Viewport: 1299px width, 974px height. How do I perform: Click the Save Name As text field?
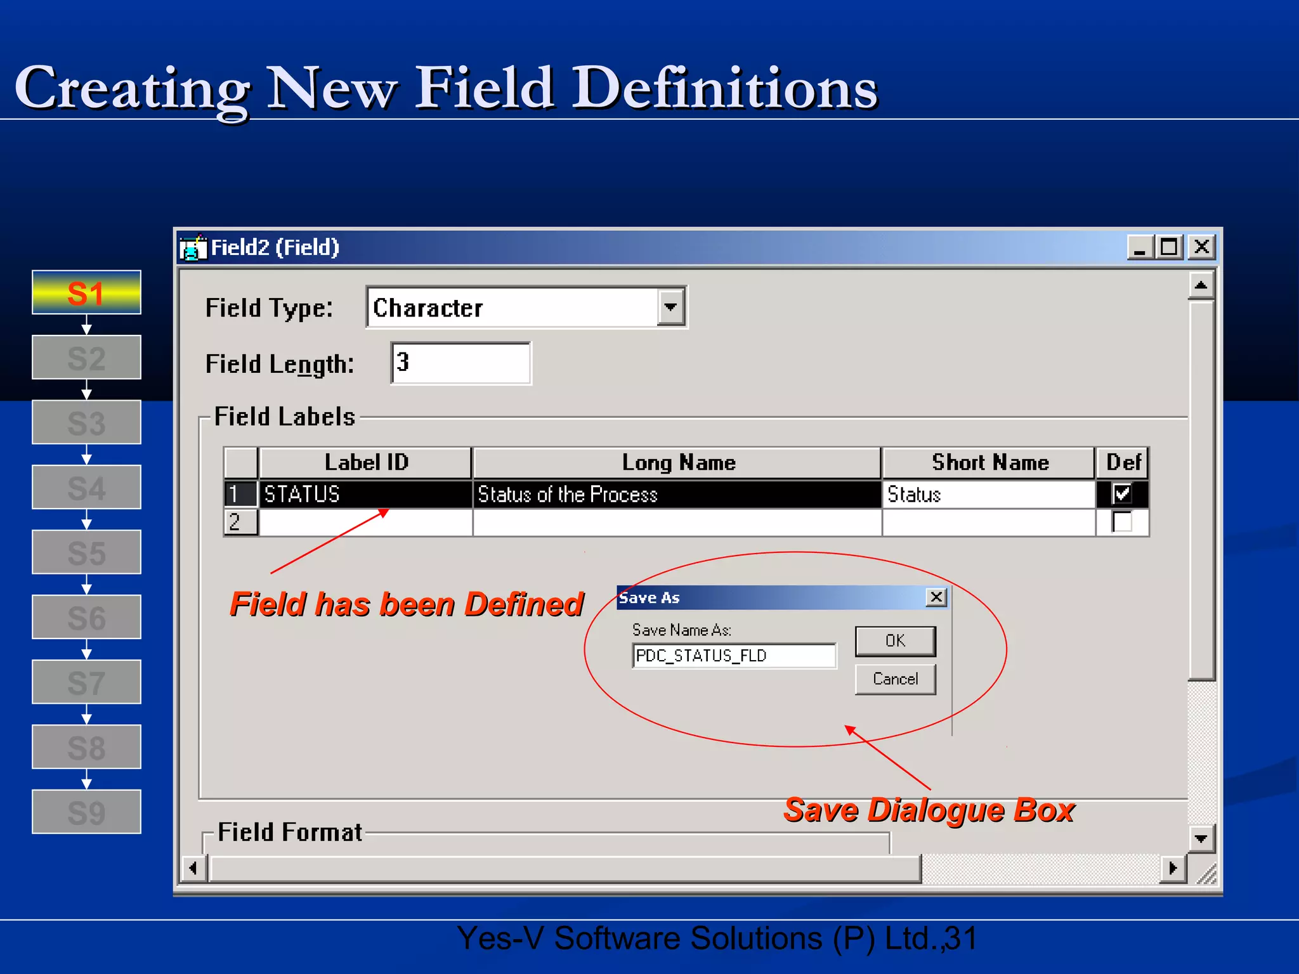click(734, 656)
